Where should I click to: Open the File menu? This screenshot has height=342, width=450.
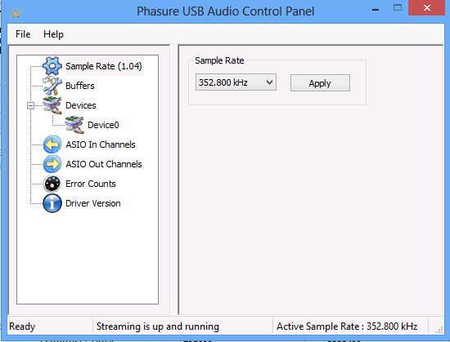[23, 34]
